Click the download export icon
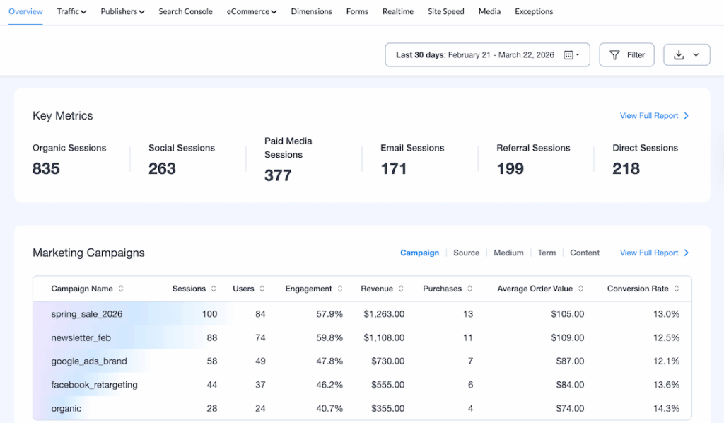 [679, 54]
